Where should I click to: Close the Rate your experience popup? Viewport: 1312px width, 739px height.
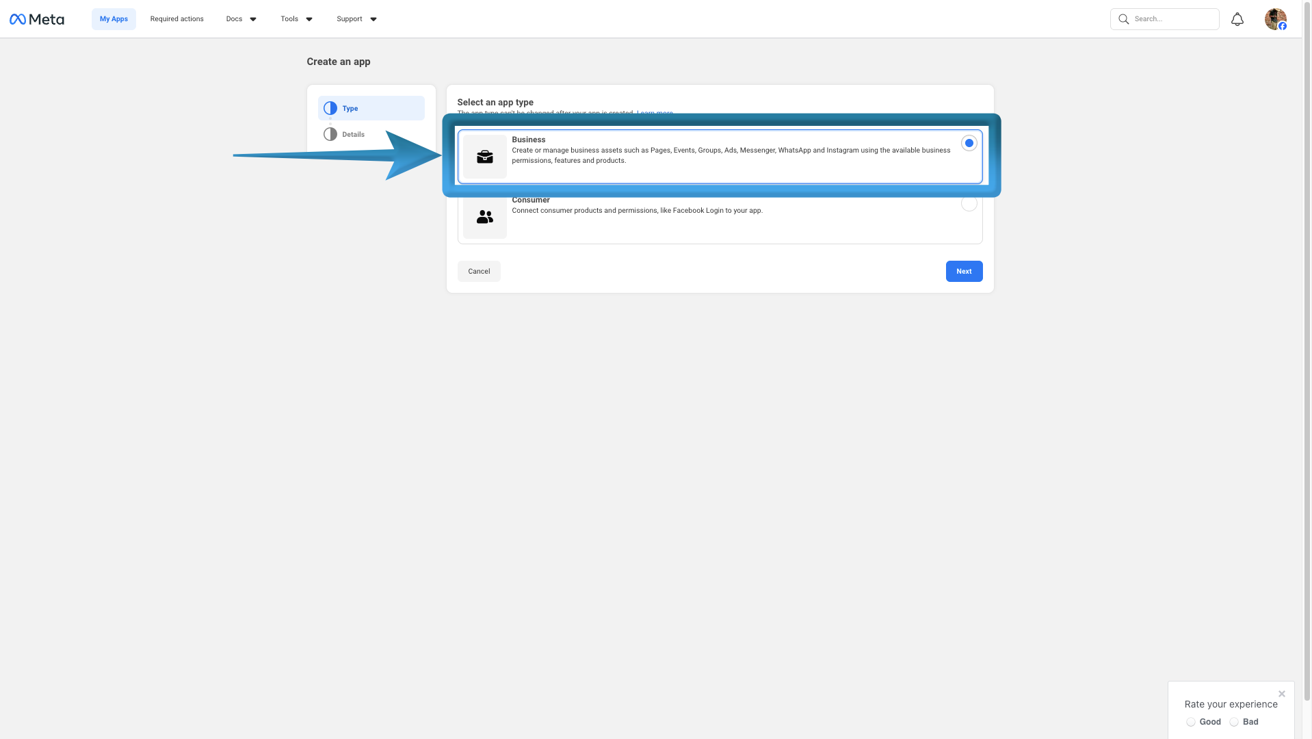coord(1282,694)
